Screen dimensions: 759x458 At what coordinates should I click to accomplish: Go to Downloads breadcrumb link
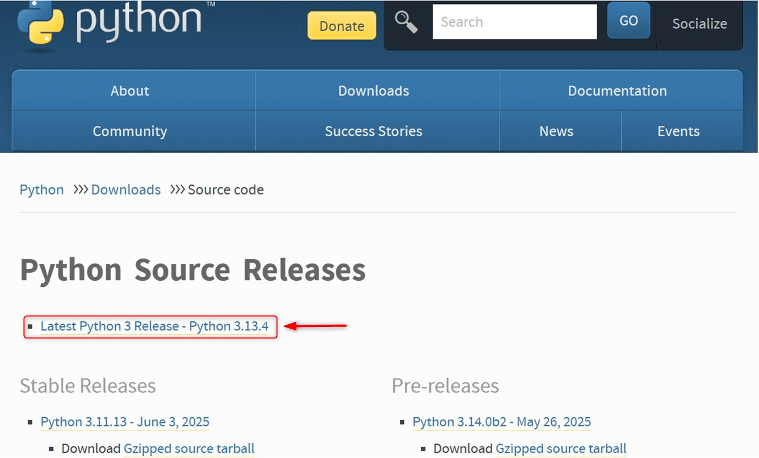(x=126, y=190)
